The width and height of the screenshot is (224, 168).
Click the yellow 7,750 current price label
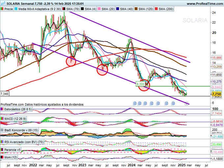216,94
